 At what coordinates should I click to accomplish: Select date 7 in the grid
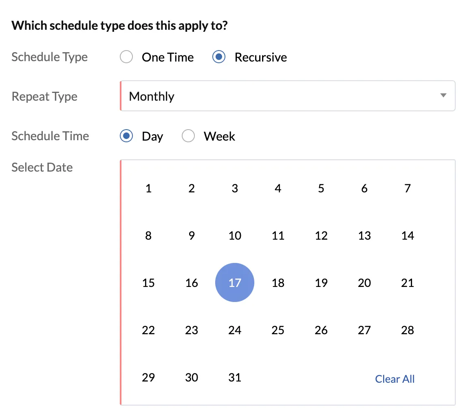click(408, 188)
